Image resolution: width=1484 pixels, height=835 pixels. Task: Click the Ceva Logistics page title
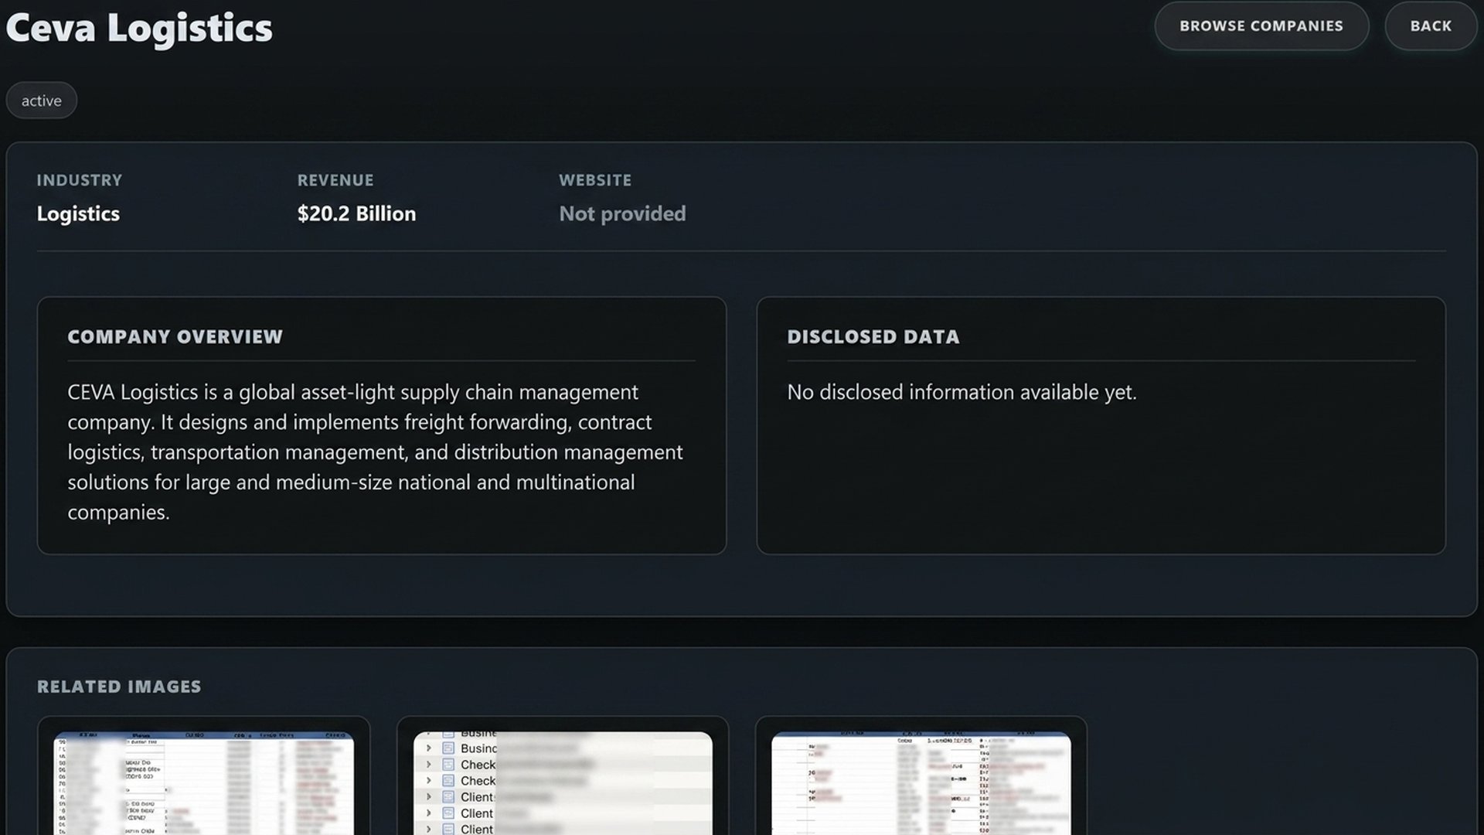point(139,28)
